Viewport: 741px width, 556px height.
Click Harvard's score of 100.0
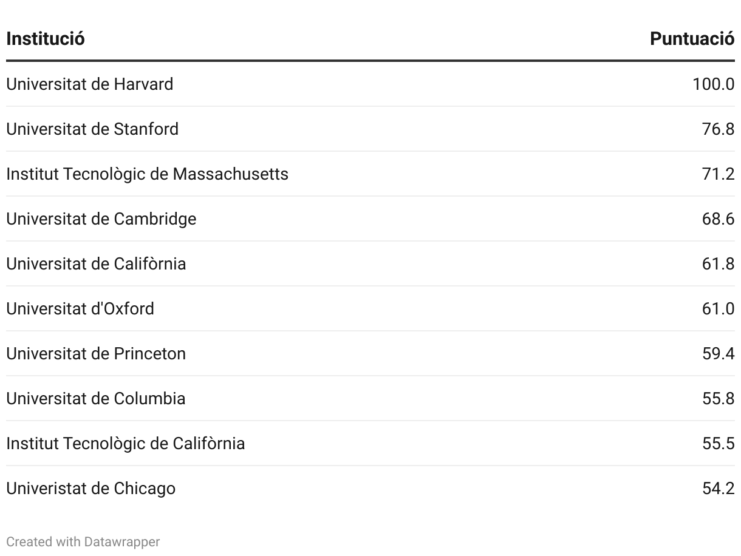pyautogui.click(x=713, y=84)
